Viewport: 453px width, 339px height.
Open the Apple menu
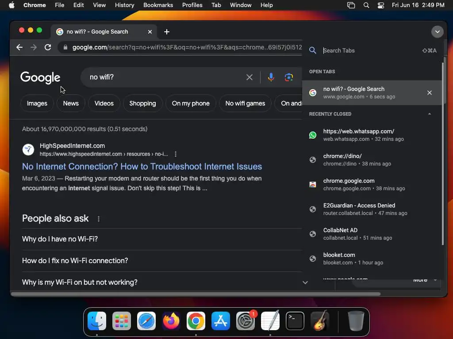(x=12, y=5)
